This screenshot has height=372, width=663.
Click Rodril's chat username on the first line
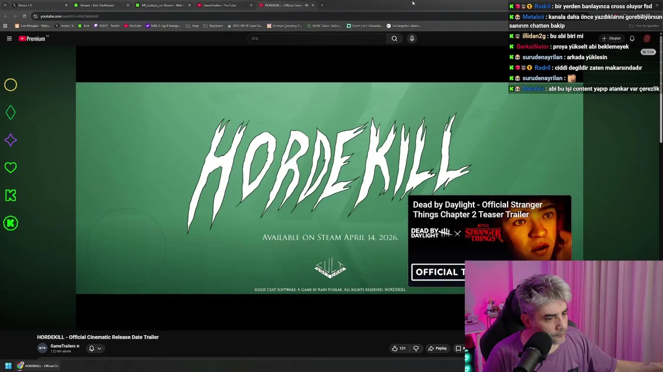pos(542,6)
